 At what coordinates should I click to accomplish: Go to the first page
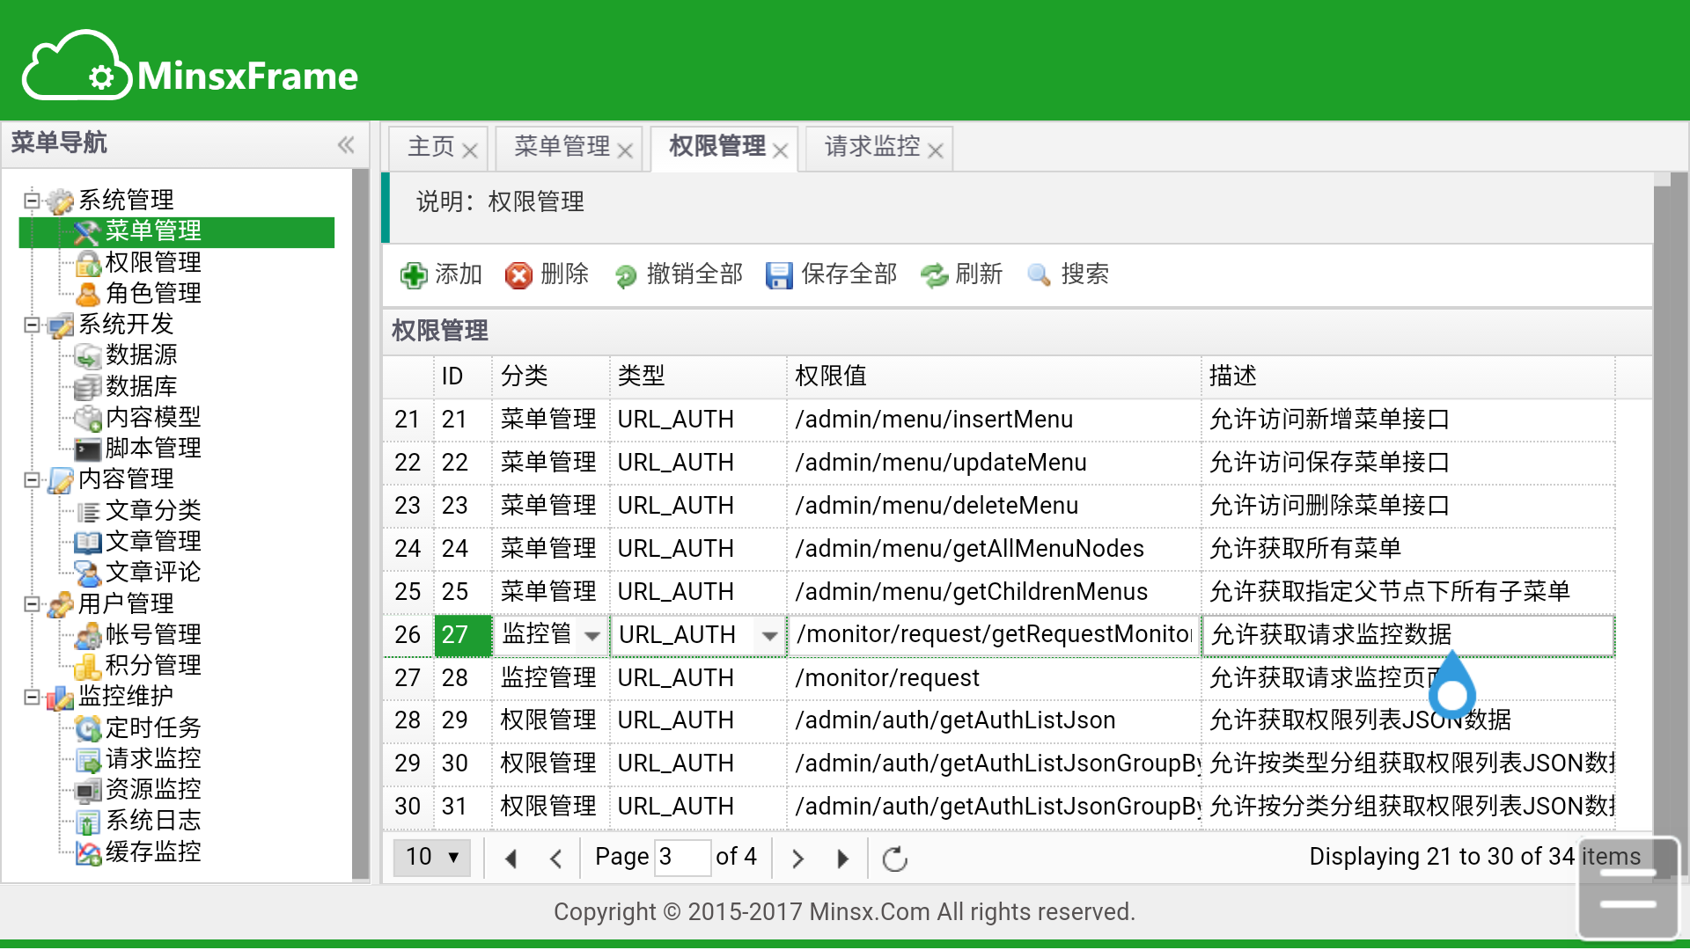click(511, 859)
